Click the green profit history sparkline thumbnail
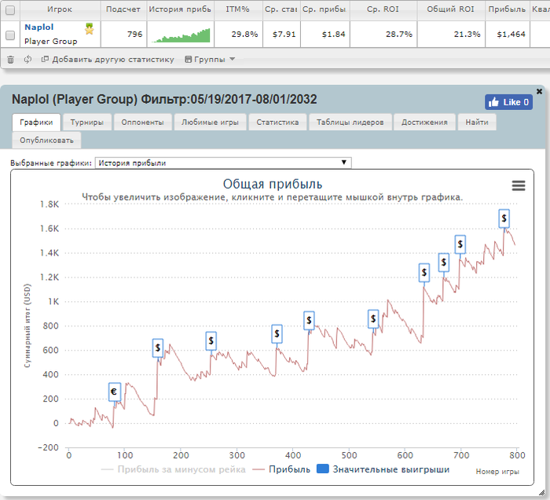 [x=181, y=35]
